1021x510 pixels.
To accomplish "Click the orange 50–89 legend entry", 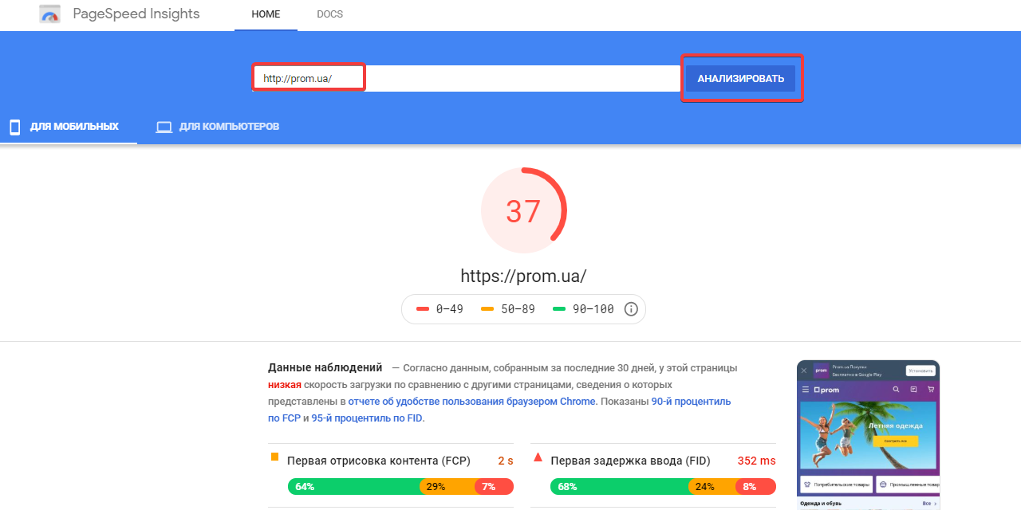I will [508, 309].
